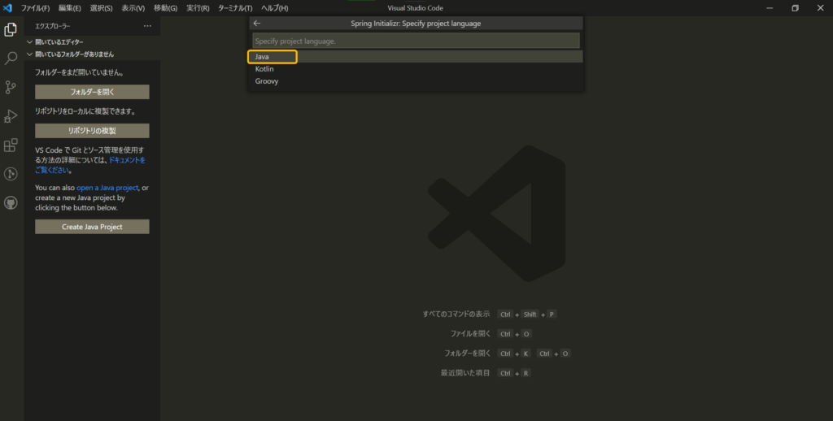Open the 選択(S) menu
Viewport: 833px width, 421px height.
(101, 8)
